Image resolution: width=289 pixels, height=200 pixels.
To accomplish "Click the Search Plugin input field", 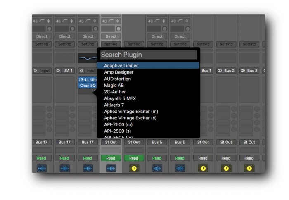I will click(149, 55).
